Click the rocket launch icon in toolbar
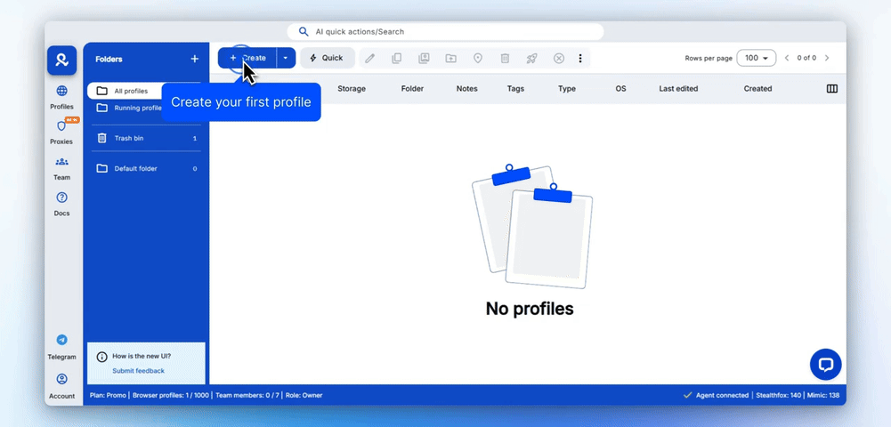The image size is (891, 427). tap(531, 59)
